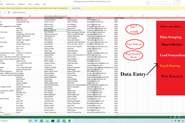Click the formula bar showing Alberto Salamone
The image size is (185, 123).
tap(98, 12)
